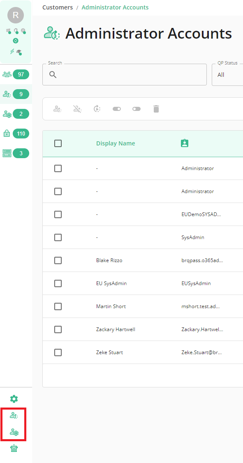
Task: Open sidebar server item showing 3
Action: [x=16, y=153]
